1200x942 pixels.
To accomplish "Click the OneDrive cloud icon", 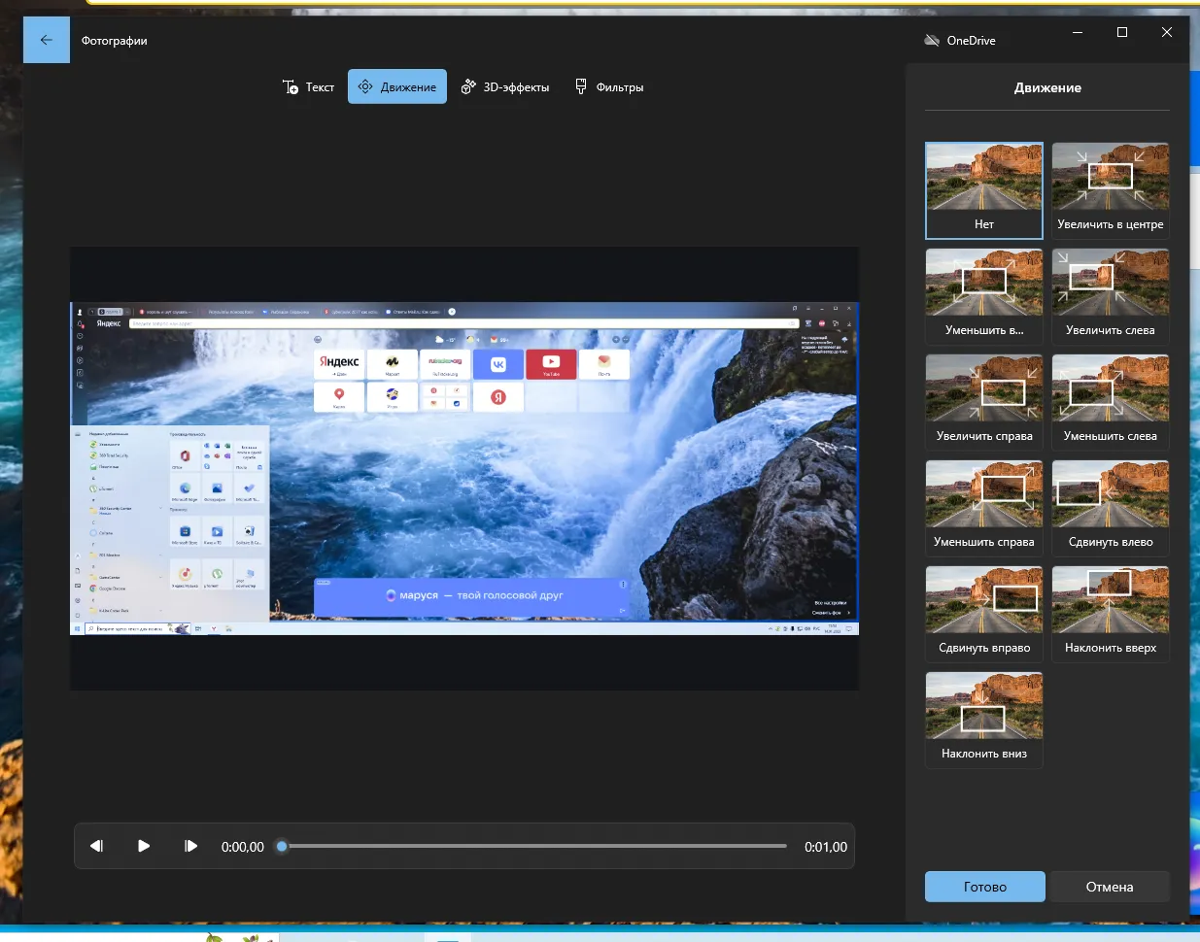I will point(932,41).
